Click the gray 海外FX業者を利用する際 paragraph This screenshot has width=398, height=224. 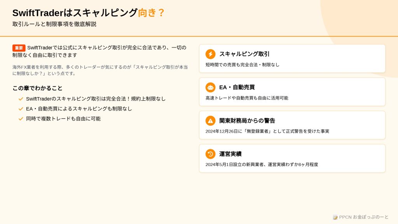click(100, 70)
